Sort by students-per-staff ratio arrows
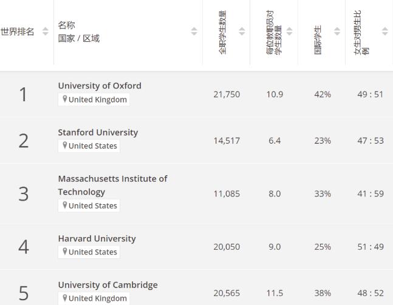 289,32
